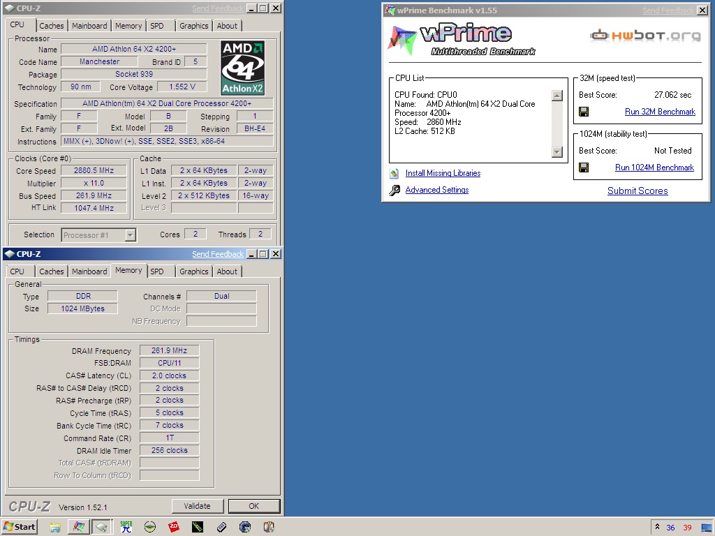The width and height of the screenshot is (715, 536).
Task: Click red 39 temperature tray icon
Action: (x=687, y=528)
